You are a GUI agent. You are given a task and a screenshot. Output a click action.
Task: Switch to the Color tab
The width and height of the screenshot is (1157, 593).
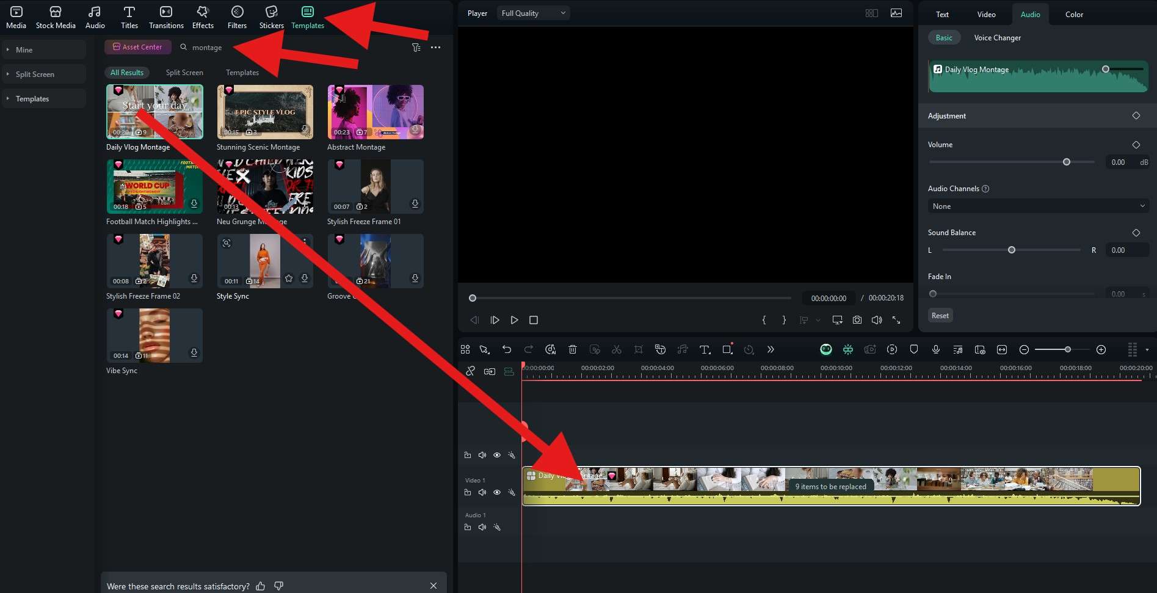click(x=1074, y=14)
